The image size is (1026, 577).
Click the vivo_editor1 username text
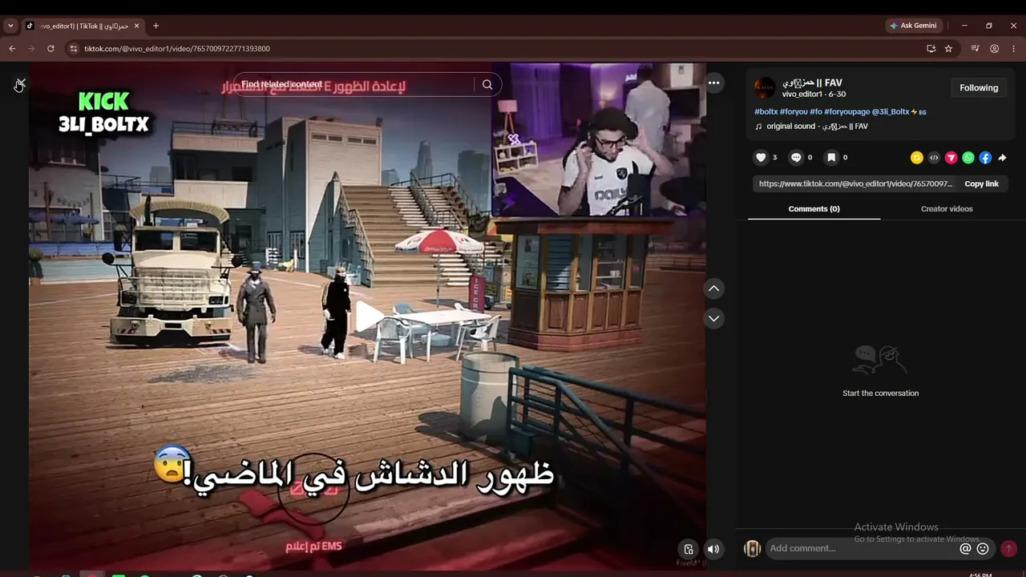(x=802, y=95)
